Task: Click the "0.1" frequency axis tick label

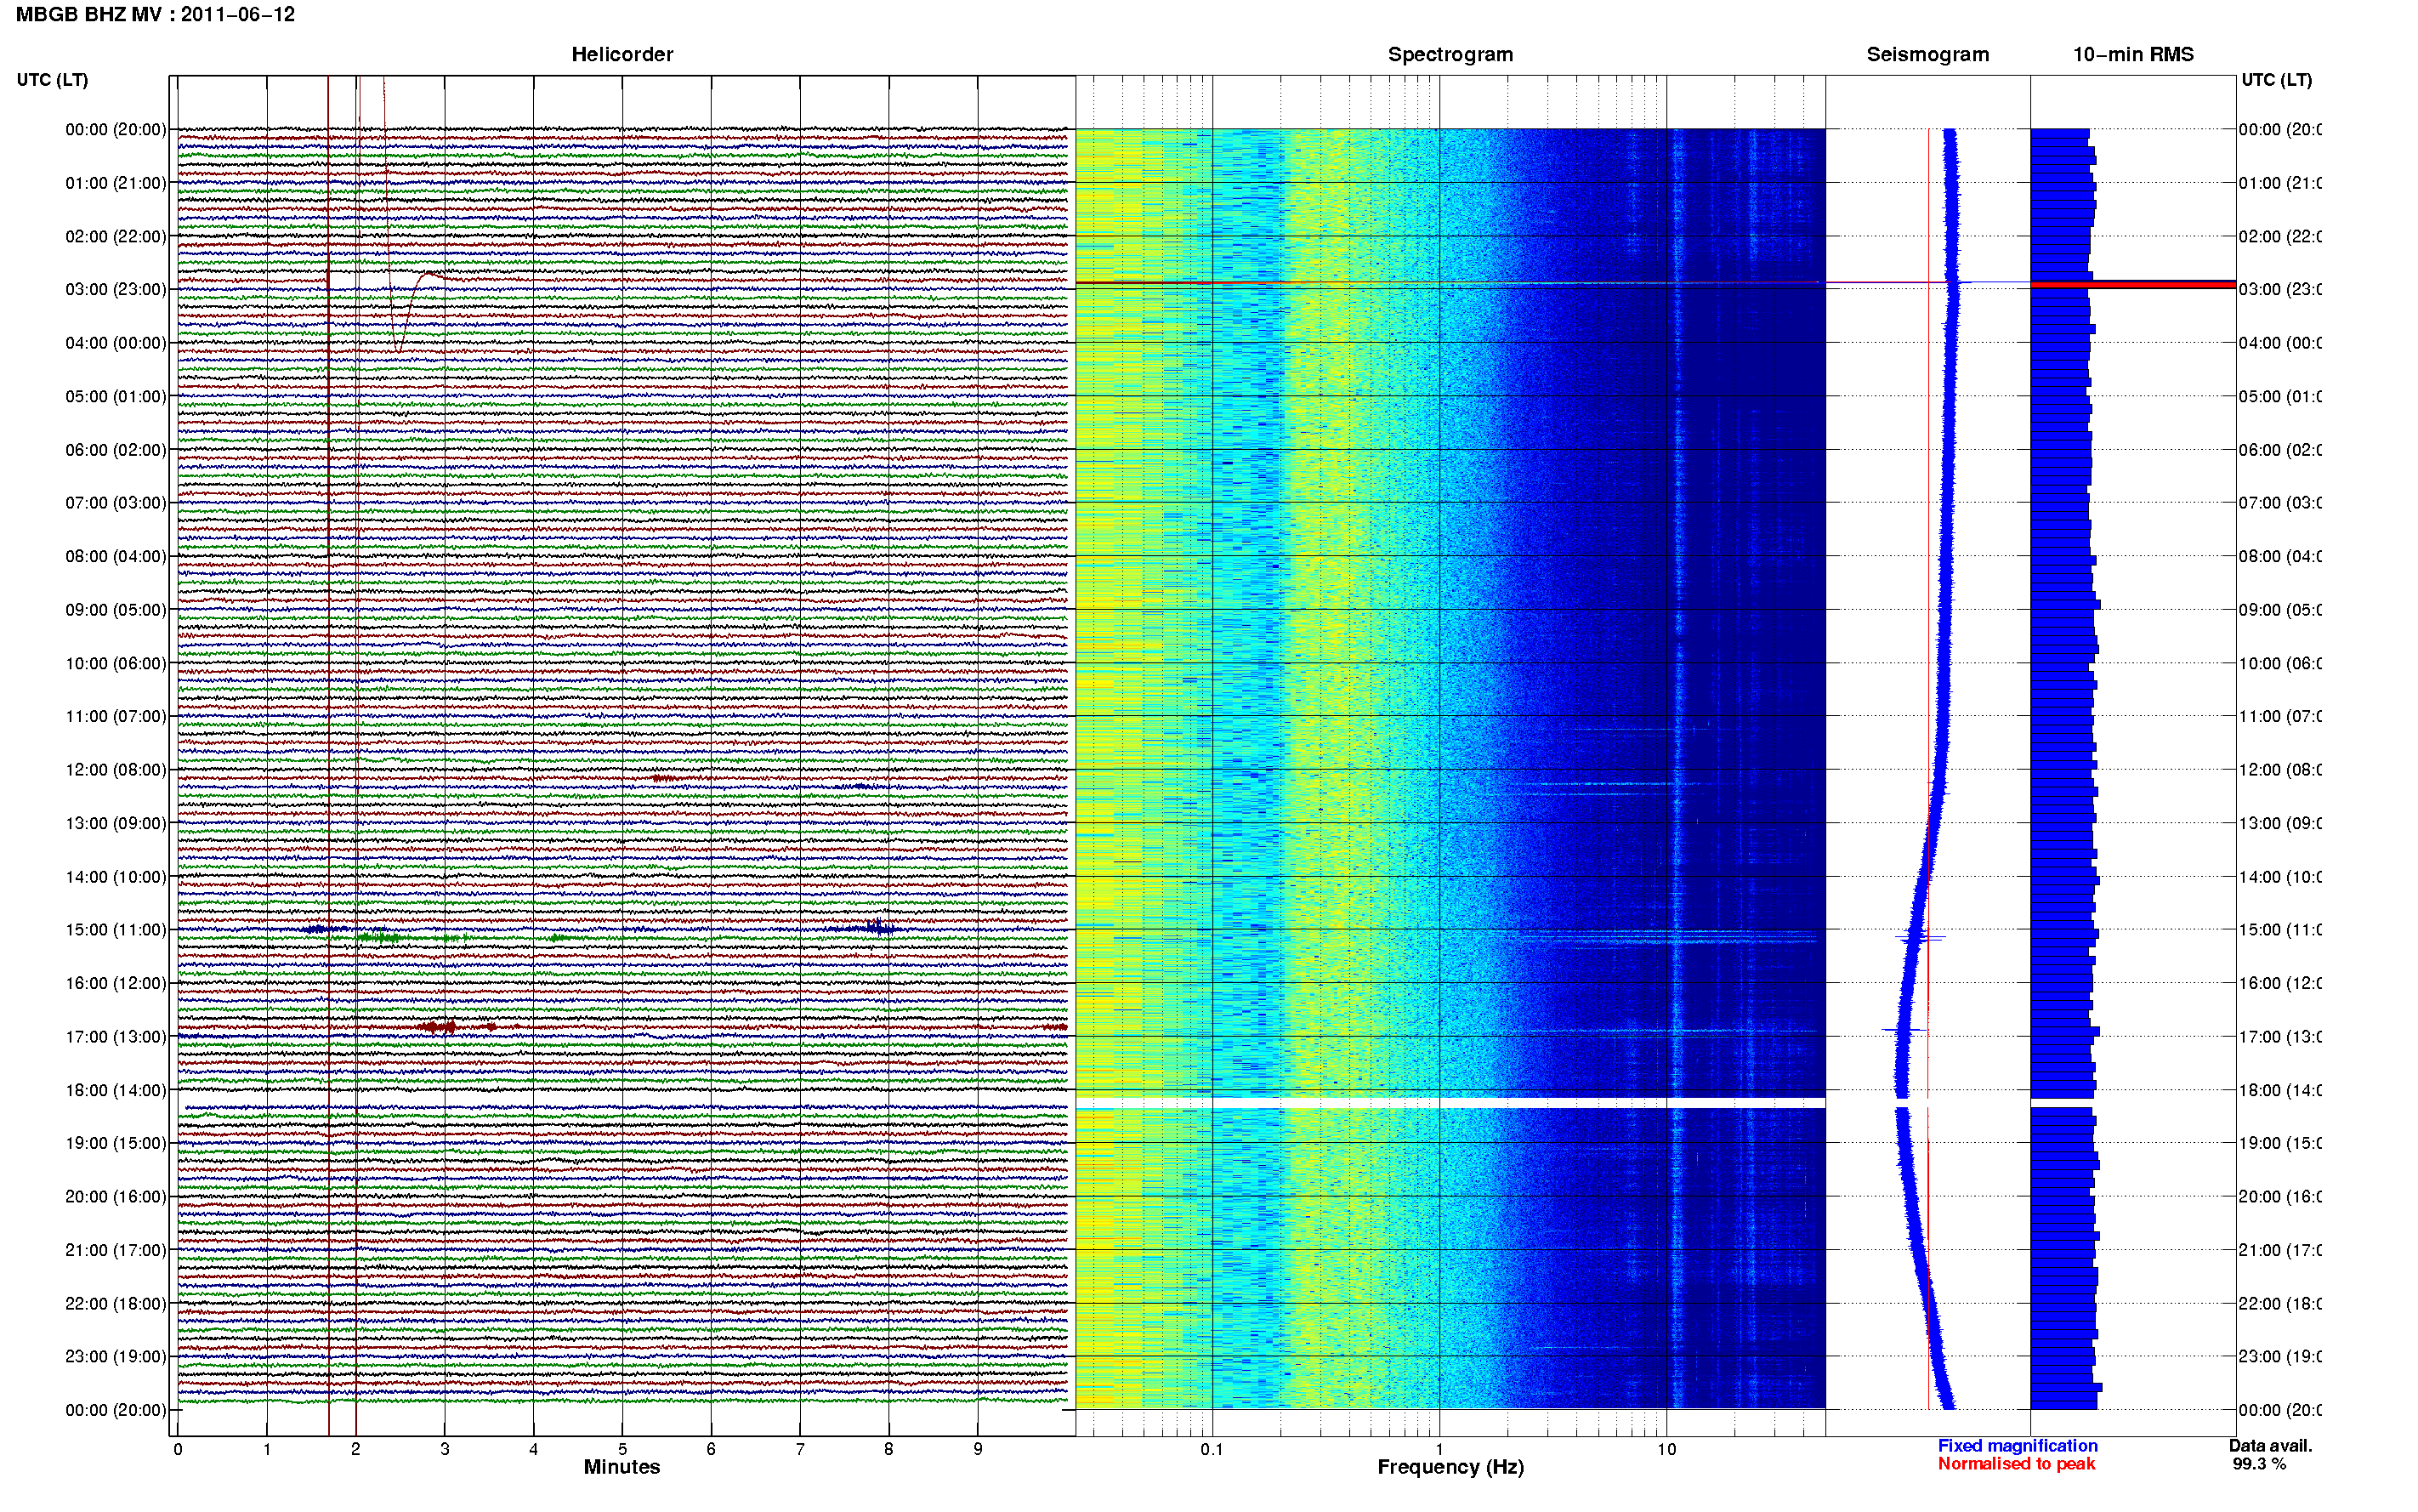Action: (1212, 1449)
